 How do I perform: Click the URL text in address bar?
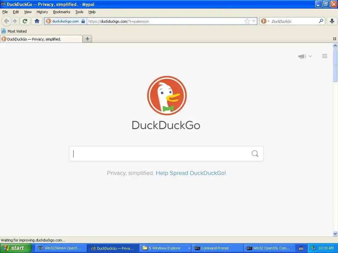click(119, 21)
